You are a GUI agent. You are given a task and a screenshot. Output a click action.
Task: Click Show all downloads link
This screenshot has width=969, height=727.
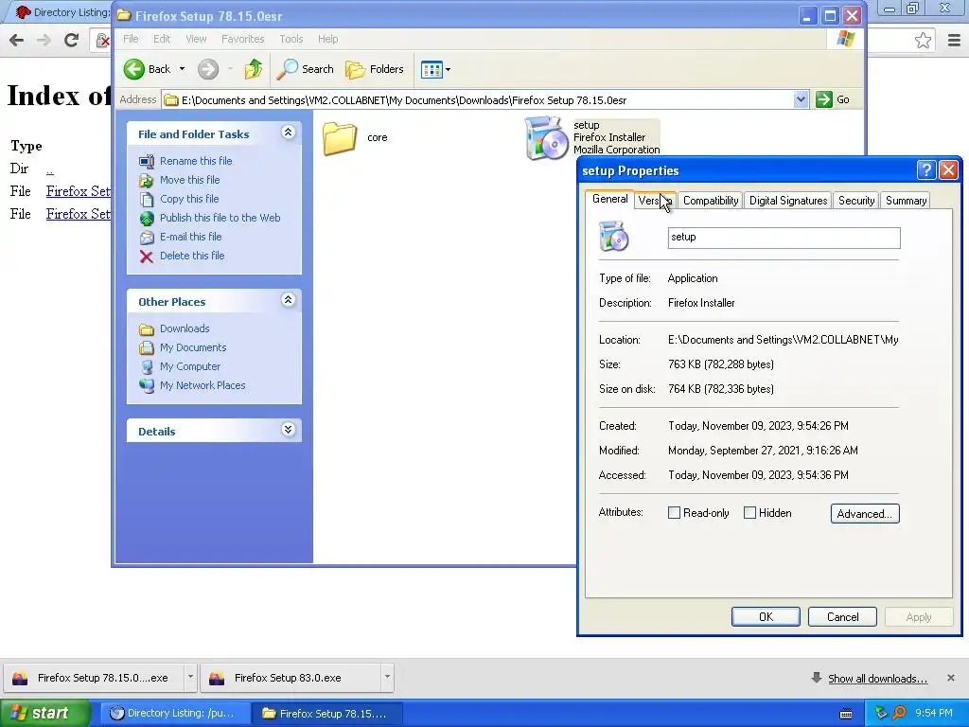(x=877, y=679)
